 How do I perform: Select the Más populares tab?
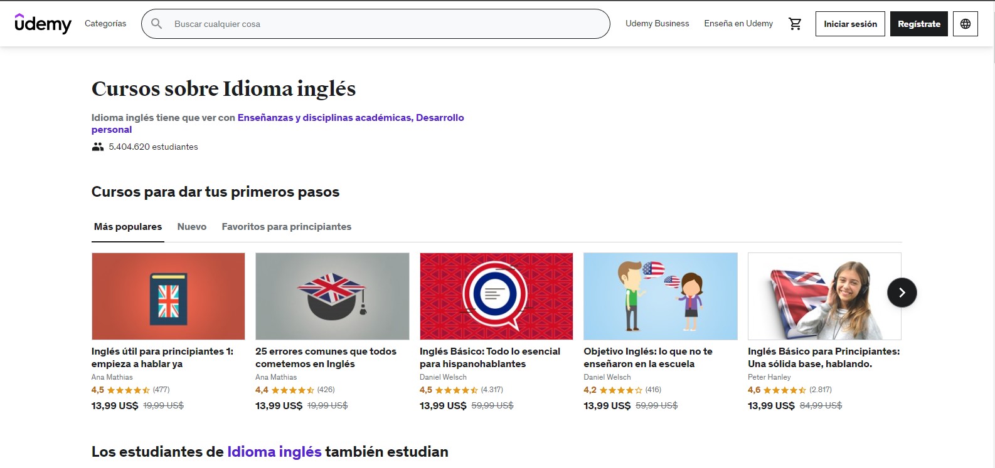(x=128, y=227)
